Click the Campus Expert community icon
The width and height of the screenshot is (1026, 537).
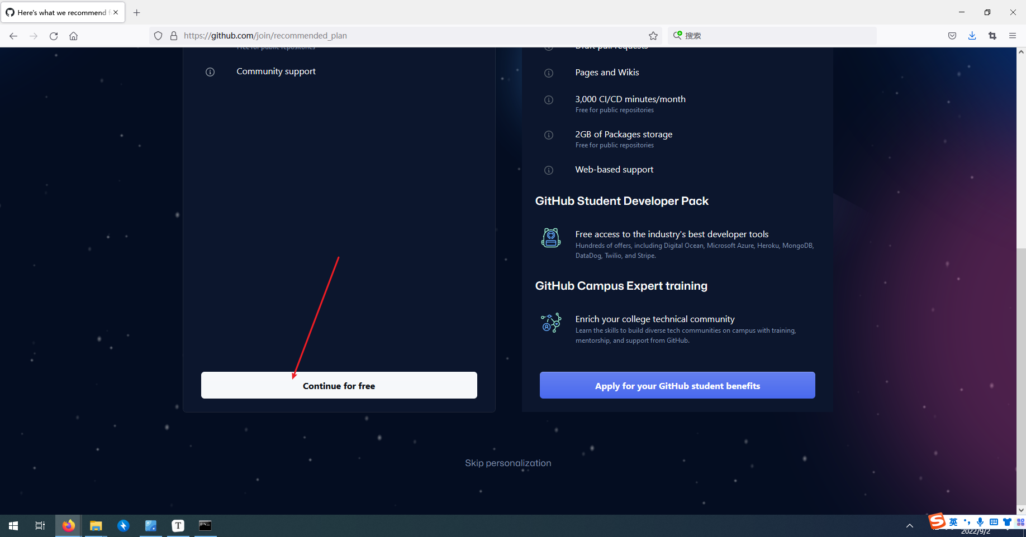(551, 323)
